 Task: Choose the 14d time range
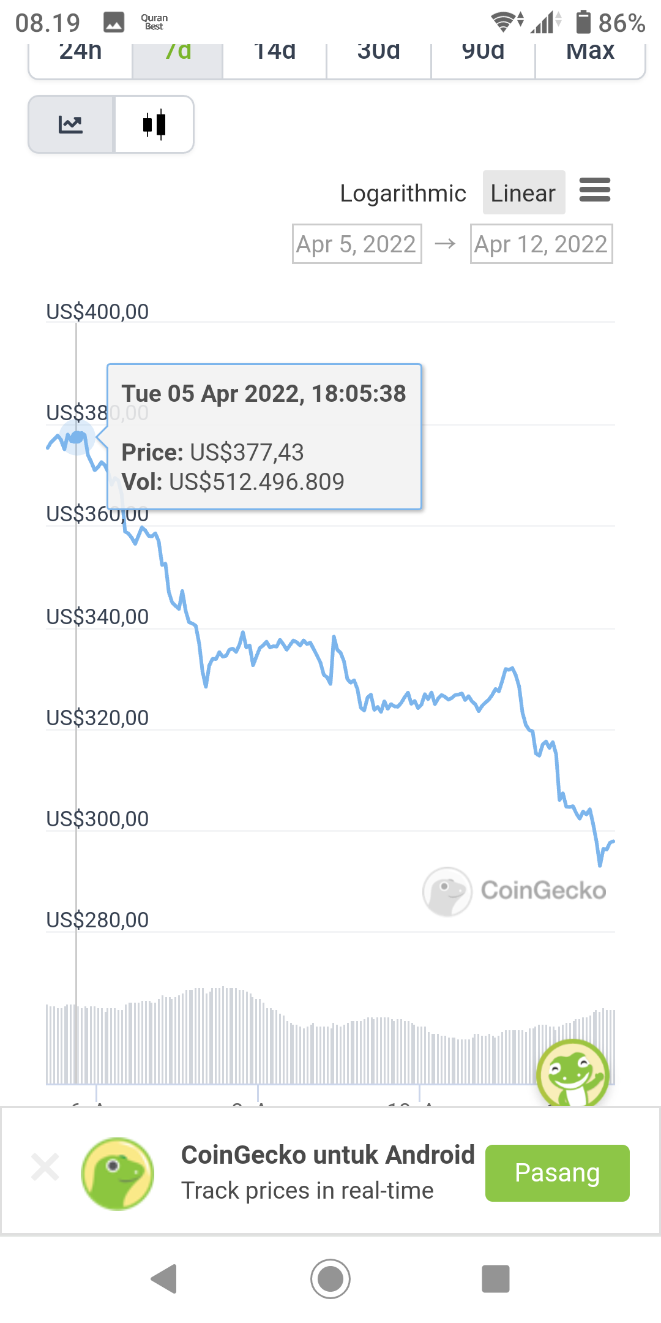275,60
